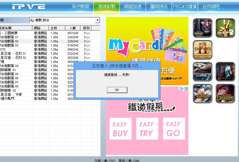
Task: Click the game category icon in combo box
Action: pos(32,20)
